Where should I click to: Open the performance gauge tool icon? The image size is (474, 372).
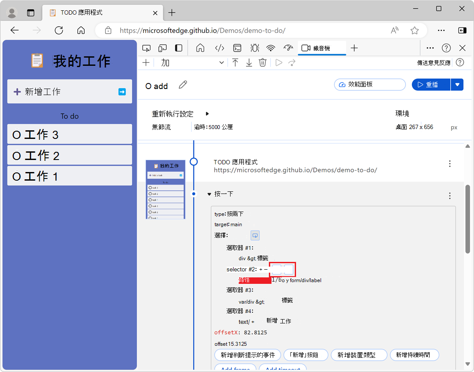tap(288, 48)
